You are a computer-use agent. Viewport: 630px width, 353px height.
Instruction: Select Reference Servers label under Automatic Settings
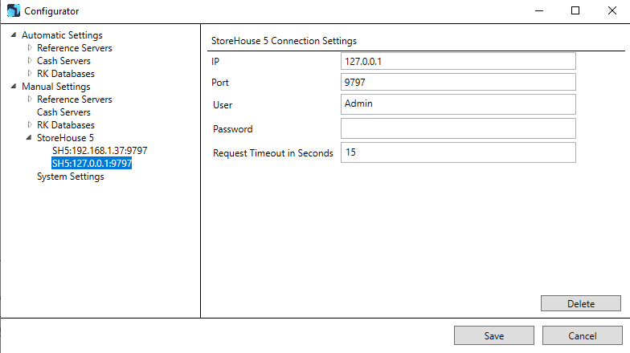tap(74, 48)
